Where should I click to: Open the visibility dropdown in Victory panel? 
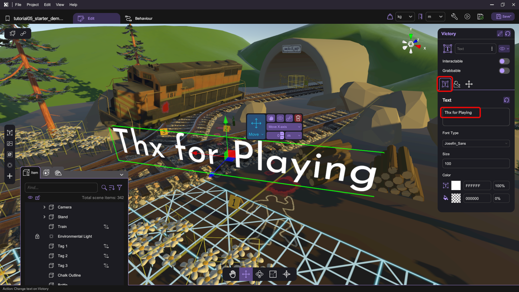[x=504, y=49]
